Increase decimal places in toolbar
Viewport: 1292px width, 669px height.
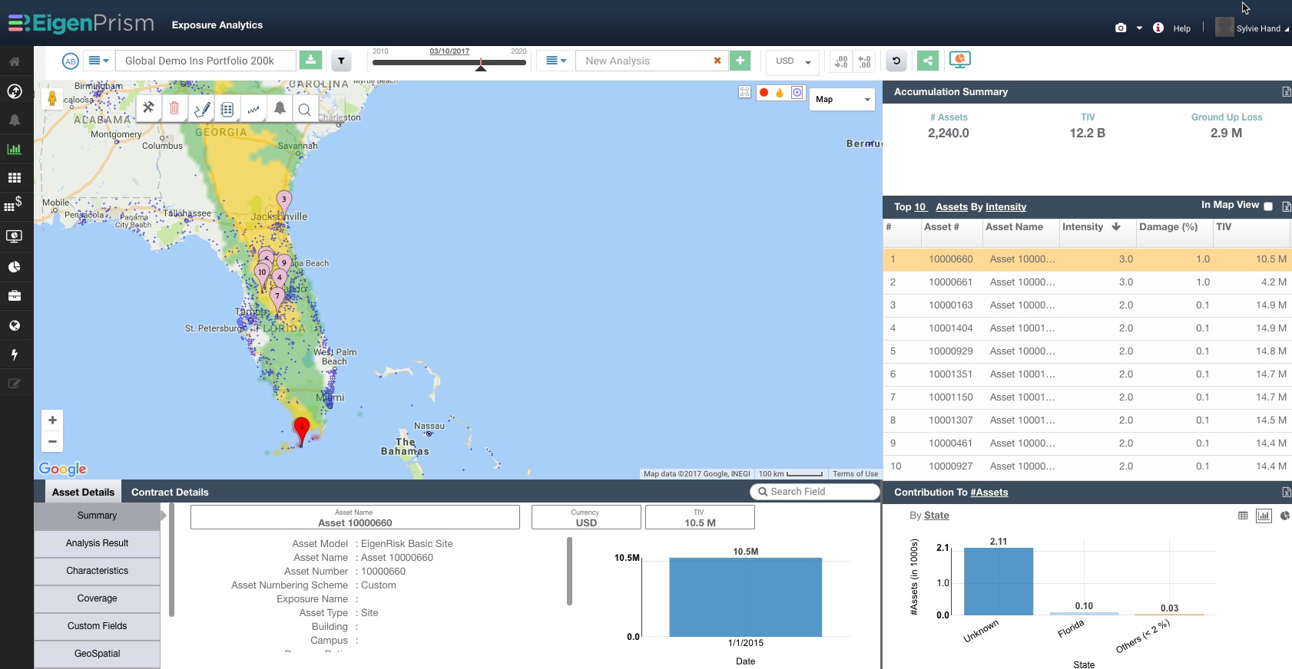click(865, 61)
